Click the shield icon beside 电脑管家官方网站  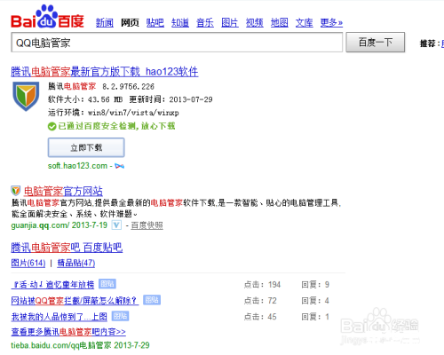coord(16,191)
